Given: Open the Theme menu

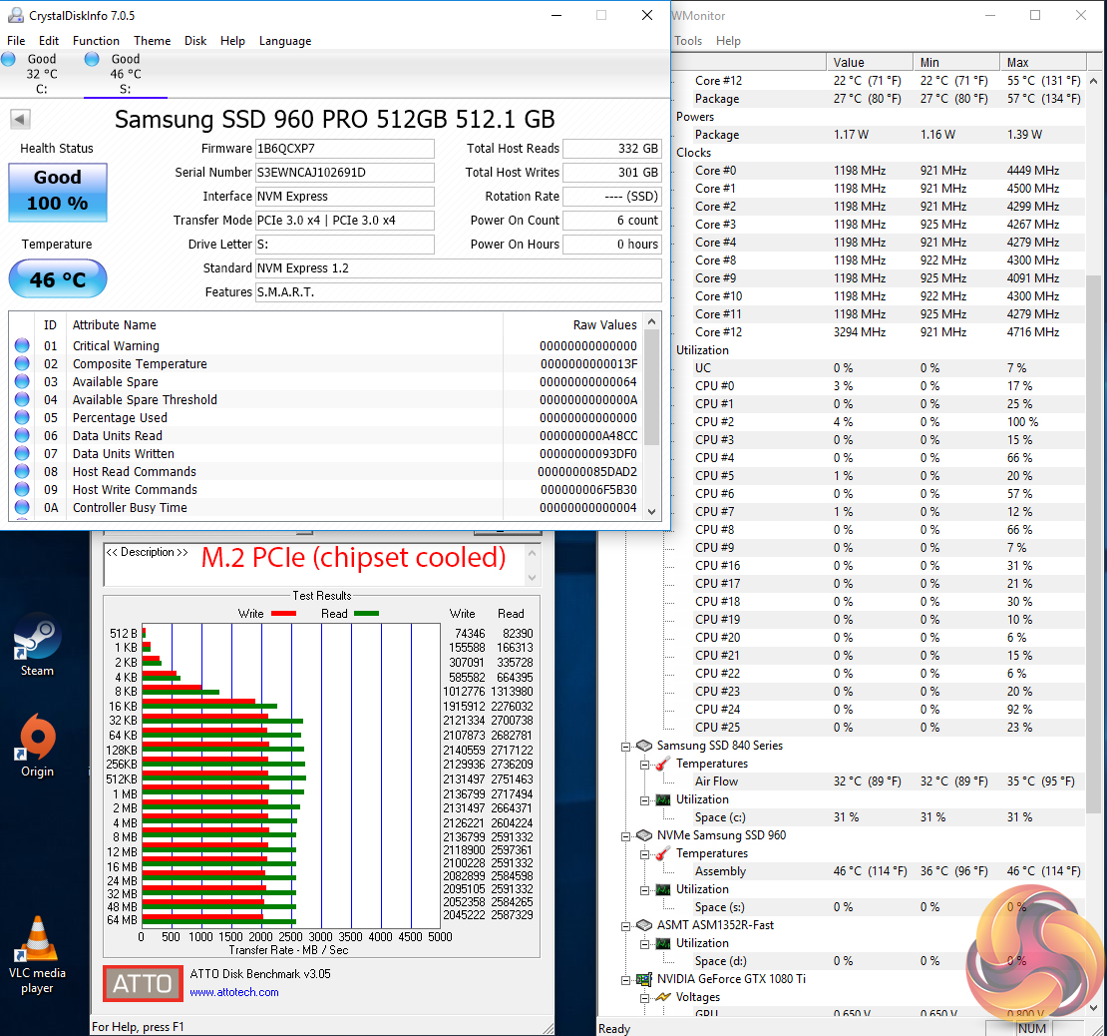Looking at the screenshot, I should (x=152, y=41).
